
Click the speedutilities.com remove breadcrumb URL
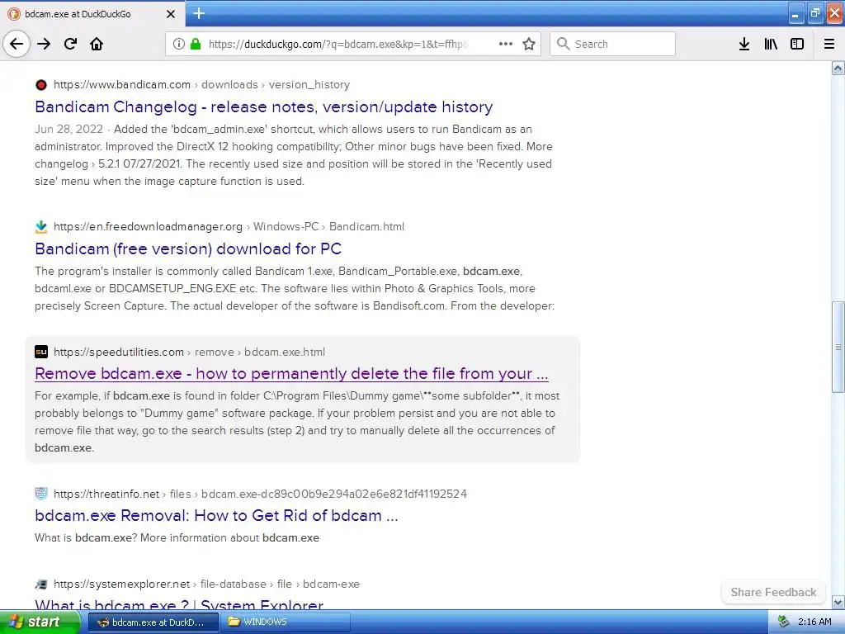click(x=189, y=352)
